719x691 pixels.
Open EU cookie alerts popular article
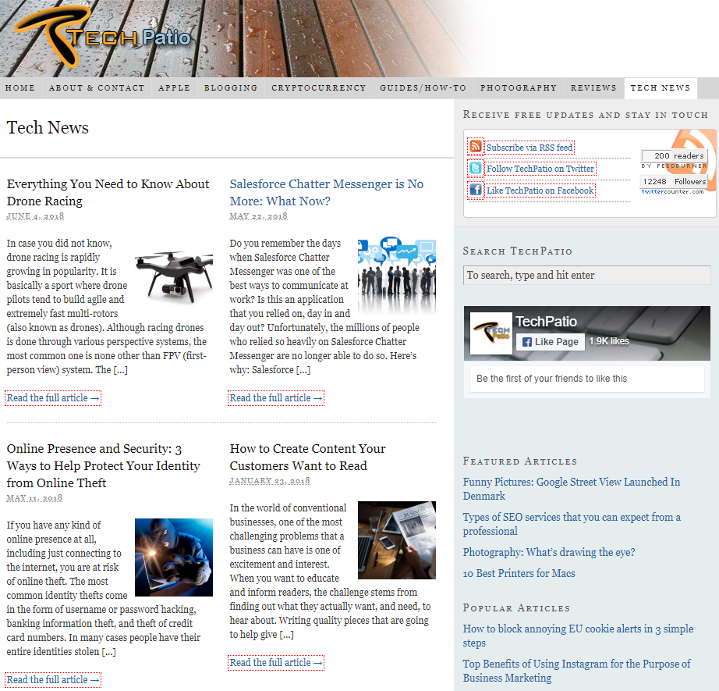pyautogui.click(x=578, y=636)
